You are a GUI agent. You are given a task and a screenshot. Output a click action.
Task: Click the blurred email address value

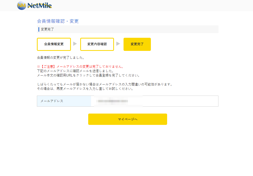pos(112,101)
